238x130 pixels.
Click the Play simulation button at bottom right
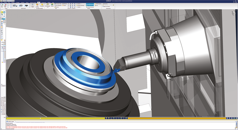click(236, 118)
